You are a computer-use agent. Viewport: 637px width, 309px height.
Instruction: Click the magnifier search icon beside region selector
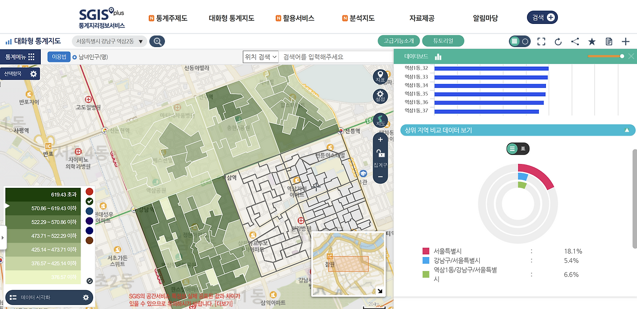pyautogui.click(x=157, y=41)
